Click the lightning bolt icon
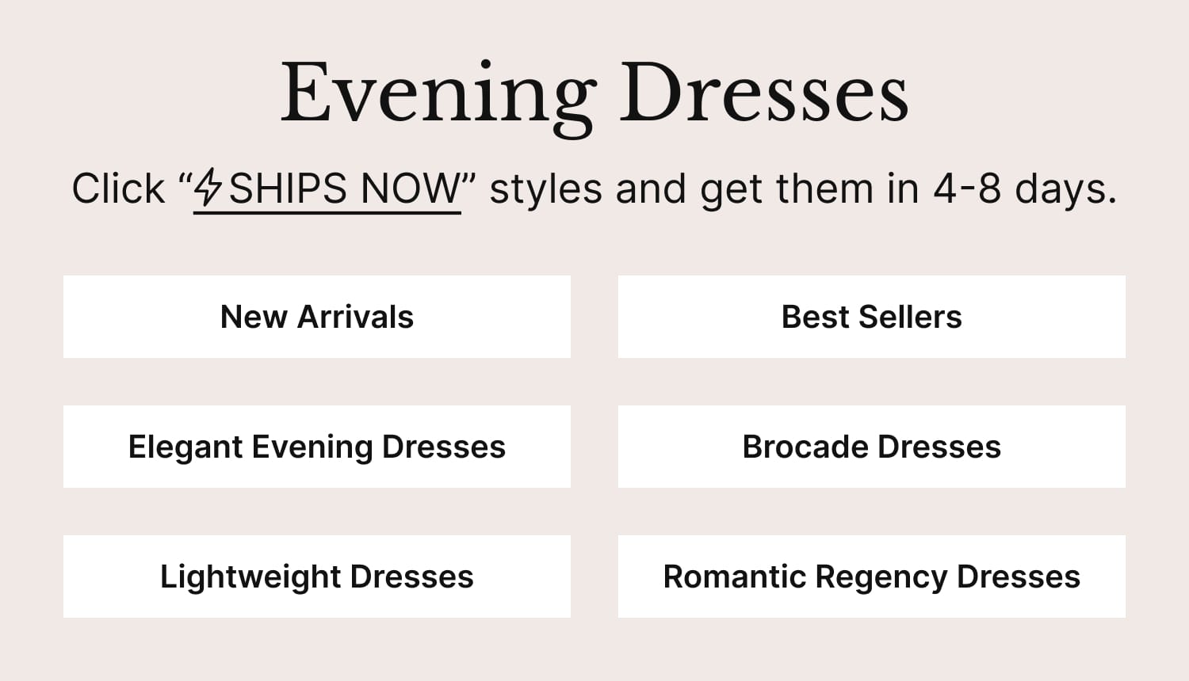Viewport: 1189px width, 681px height. (x=208, y=188)
